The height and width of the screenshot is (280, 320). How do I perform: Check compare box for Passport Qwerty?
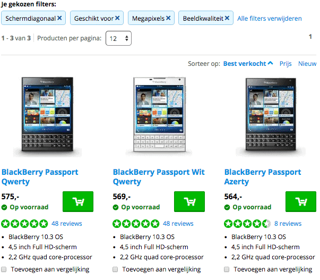tap(5, 269)
